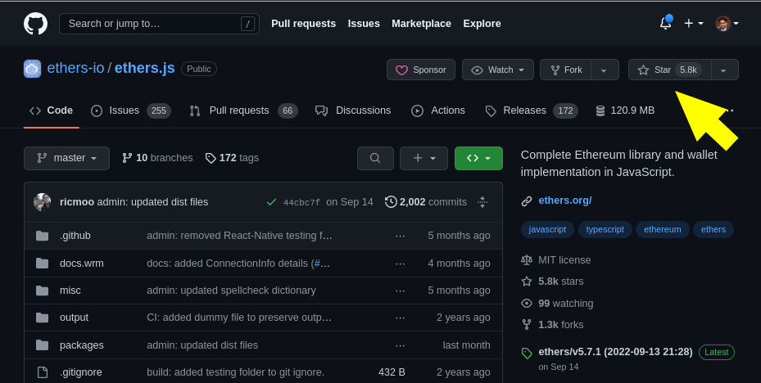Open GitHub home via Octocat logo

click(35, 23)
